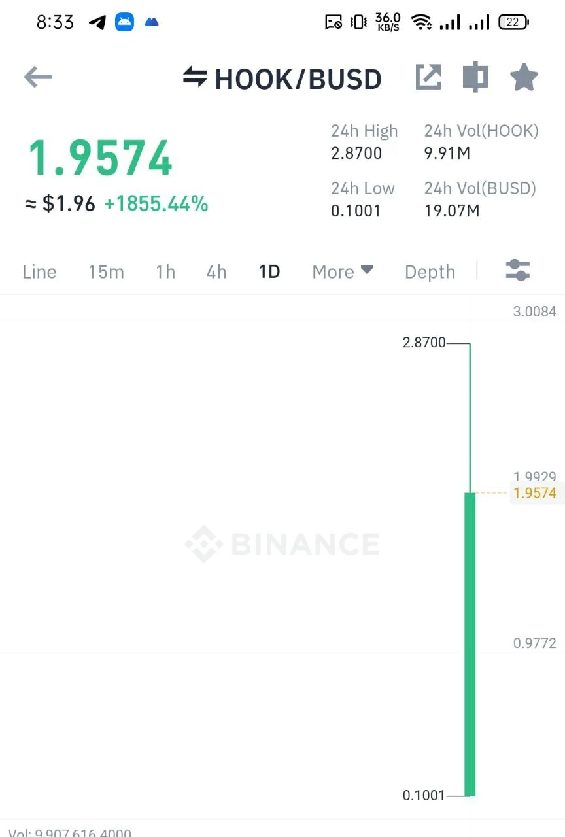
Task: Expand the More intervals dropdown
Action: pyautogui.click(x=343, y=272)
